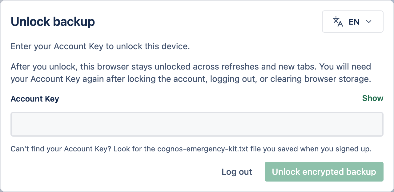The height and width of the screenshot is (192, 394).
Task: Click Unlock encrypted backup button
Action: tap(324, 172)
